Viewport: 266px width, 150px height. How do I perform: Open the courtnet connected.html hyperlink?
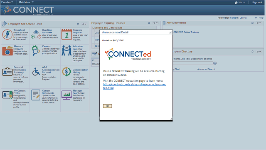pyautogui.click(x=134, y=86)
